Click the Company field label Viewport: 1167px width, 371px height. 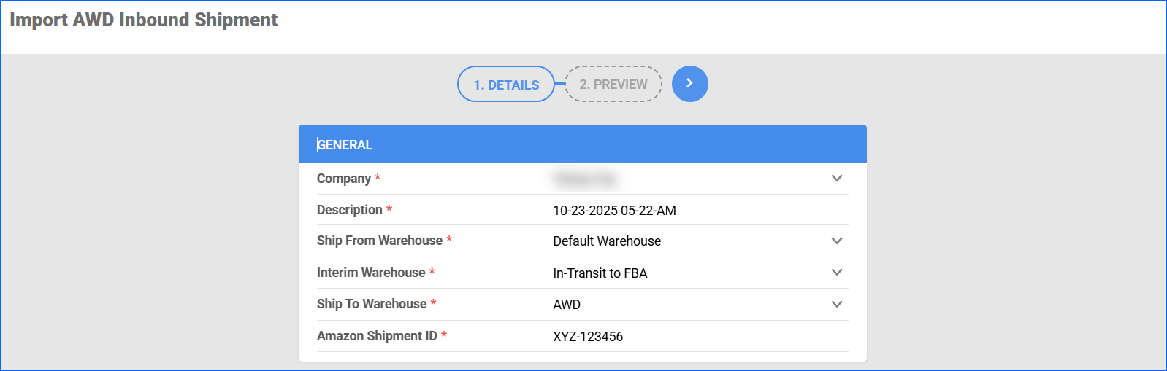(344, 179)
